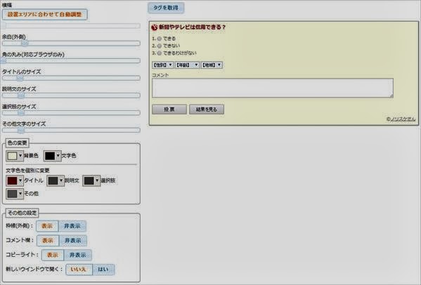The width and height of the screenshot is (421, 285).
Task: Set コメント欄 to 表示
Action: coord(48,241)
